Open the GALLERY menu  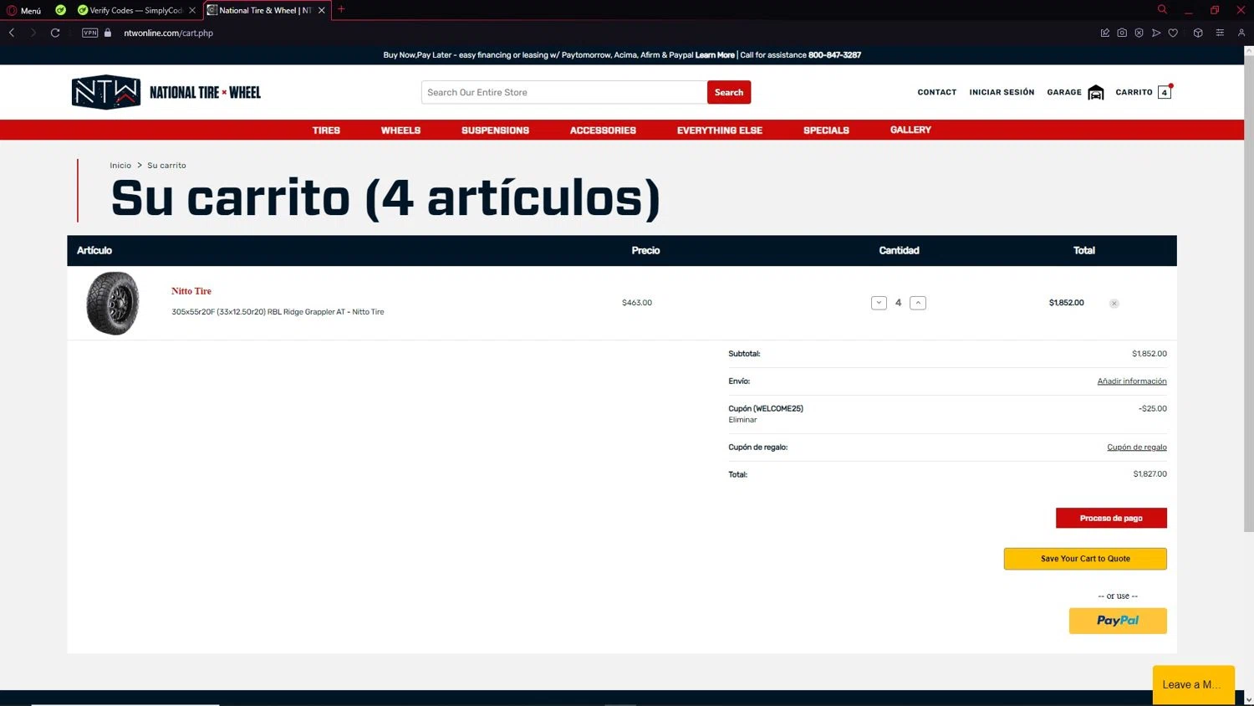point(910,130)
